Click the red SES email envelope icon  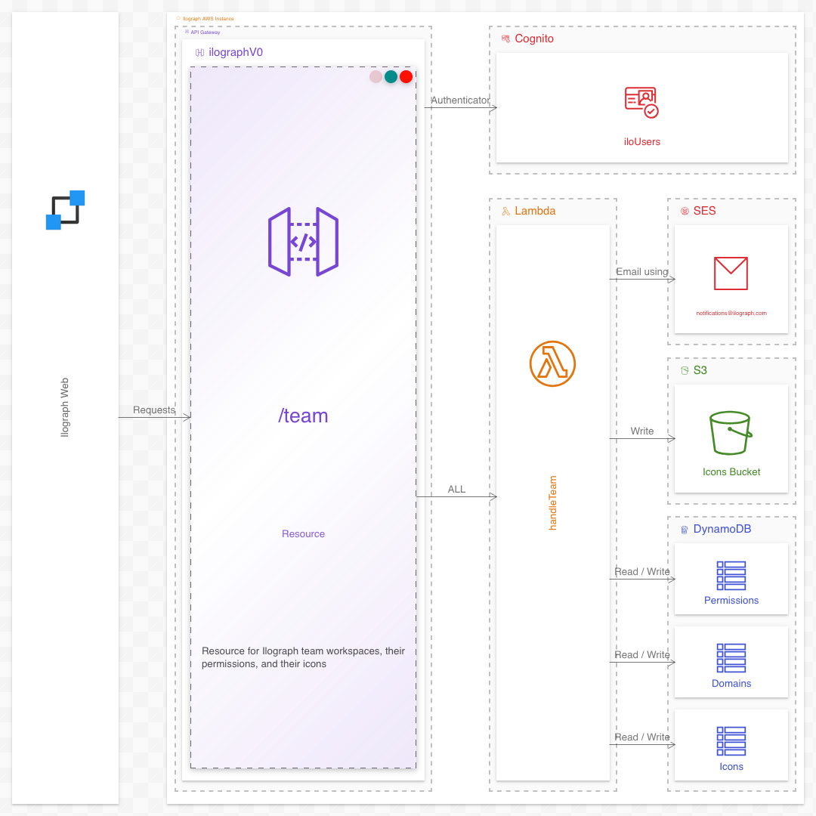click(731, 274)
